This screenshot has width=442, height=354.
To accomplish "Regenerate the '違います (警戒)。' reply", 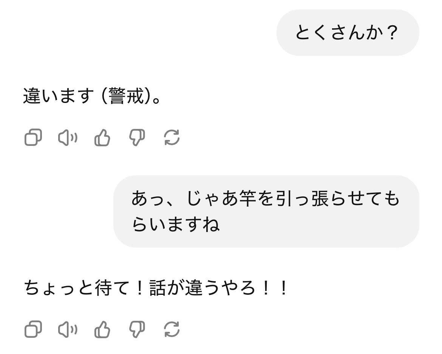I will [172, 137].
